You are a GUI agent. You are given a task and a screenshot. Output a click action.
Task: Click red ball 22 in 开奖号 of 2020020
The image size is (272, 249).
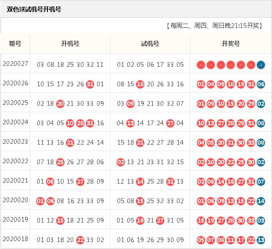click(x=251, y=201)
